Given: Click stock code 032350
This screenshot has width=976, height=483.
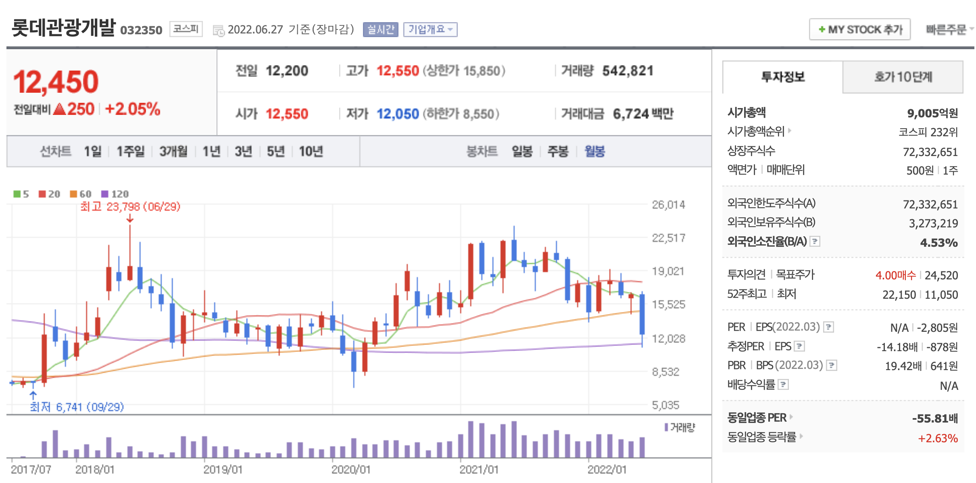Looking at the screenshot, I should click(x=141, y=30).
